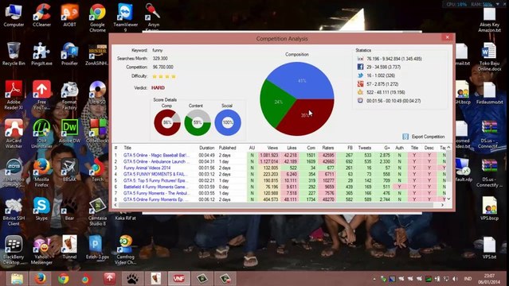Click the Social 100% donut chart
Screen dimensions: 509x286
[228, 122]
